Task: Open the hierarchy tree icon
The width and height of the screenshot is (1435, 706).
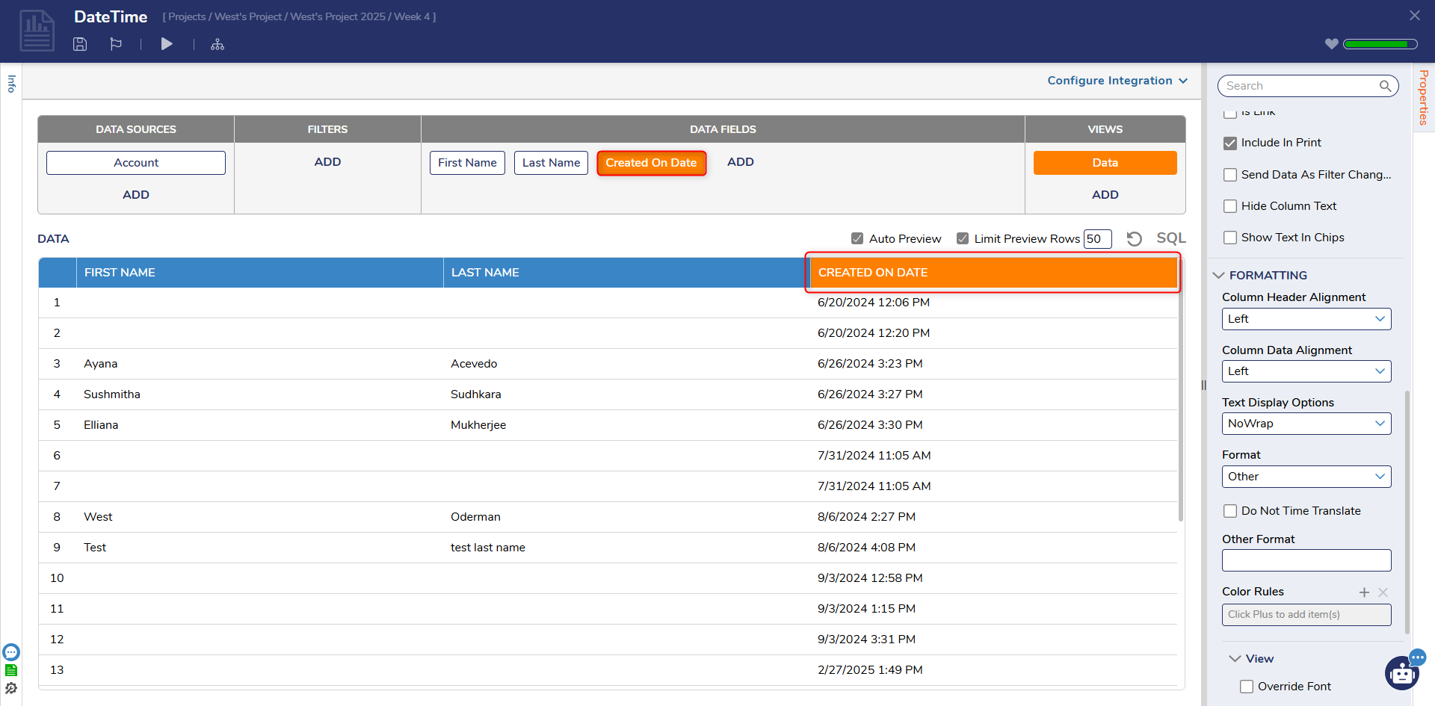Action: click(217, 45)
